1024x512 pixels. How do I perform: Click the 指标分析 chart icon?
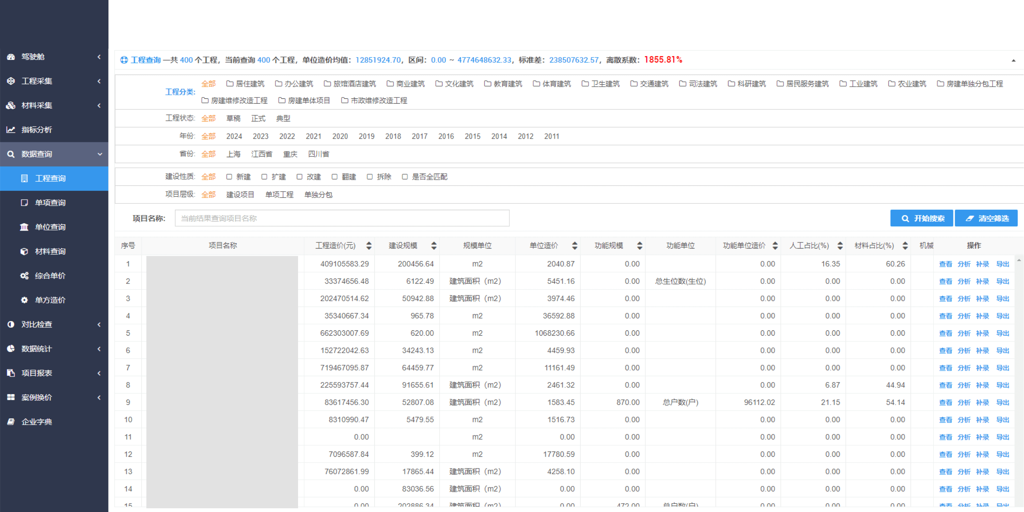[11, 130]
